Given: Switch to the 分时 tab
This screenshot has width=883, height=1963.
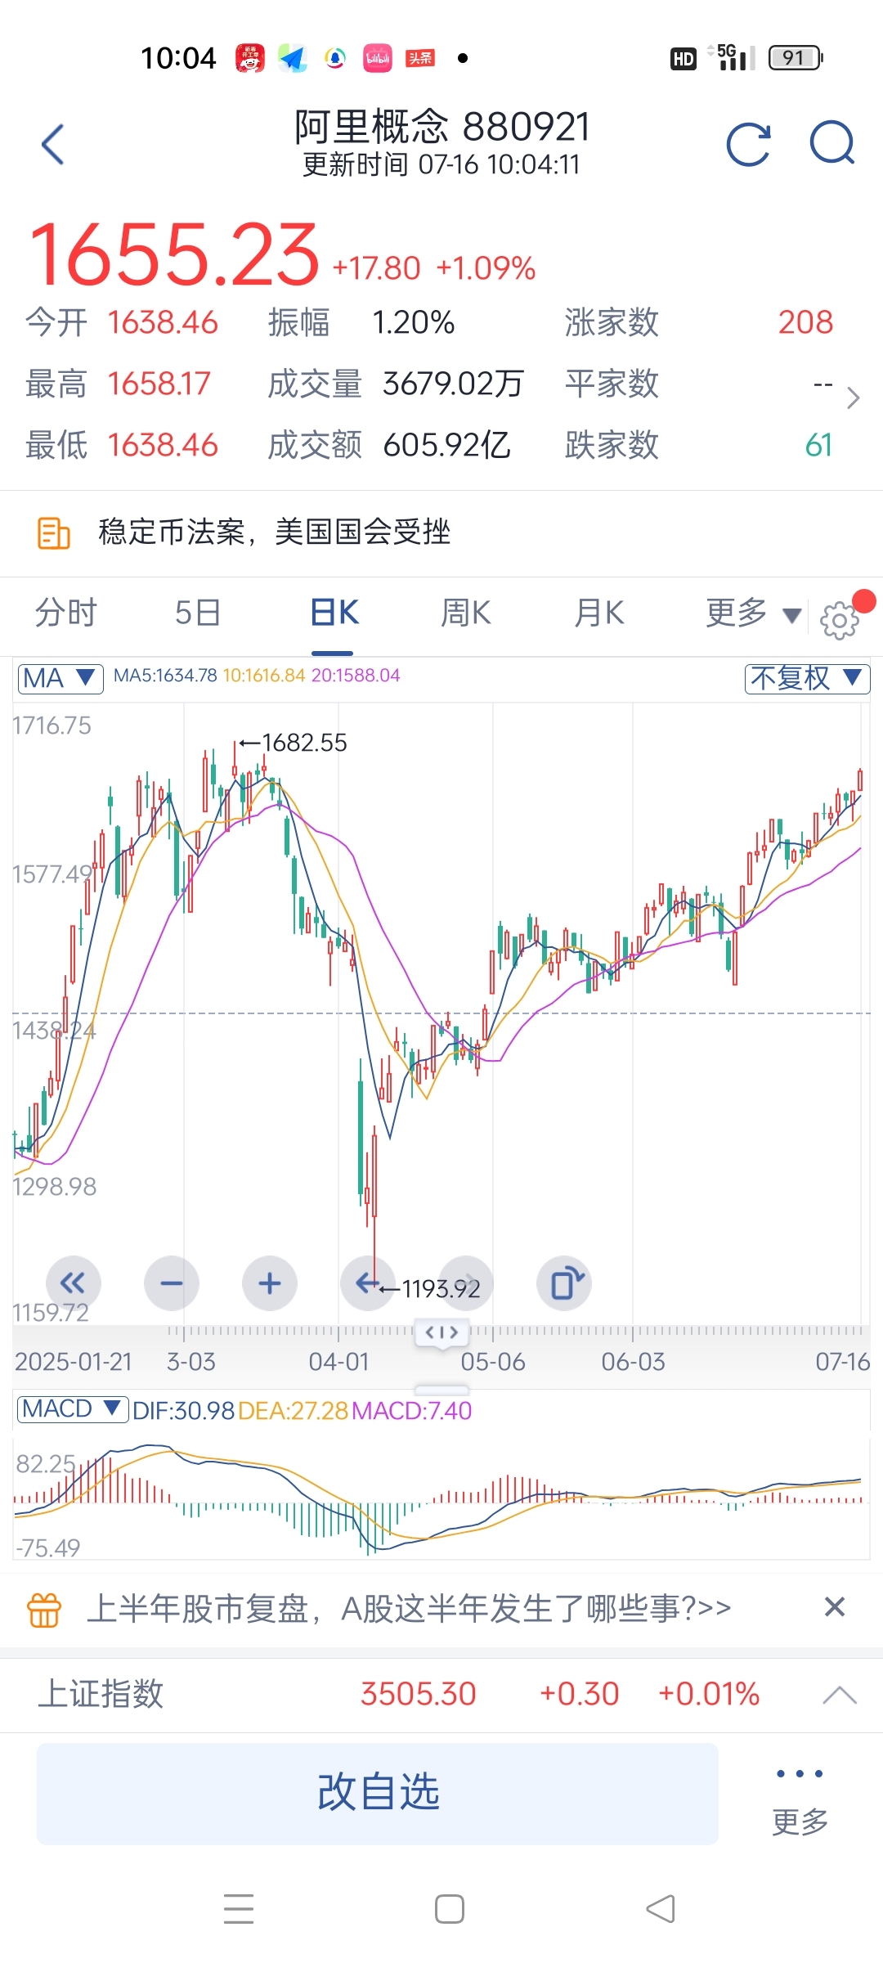Looking at the screenshot, I should pyautogui.click(x=66, y=613).
